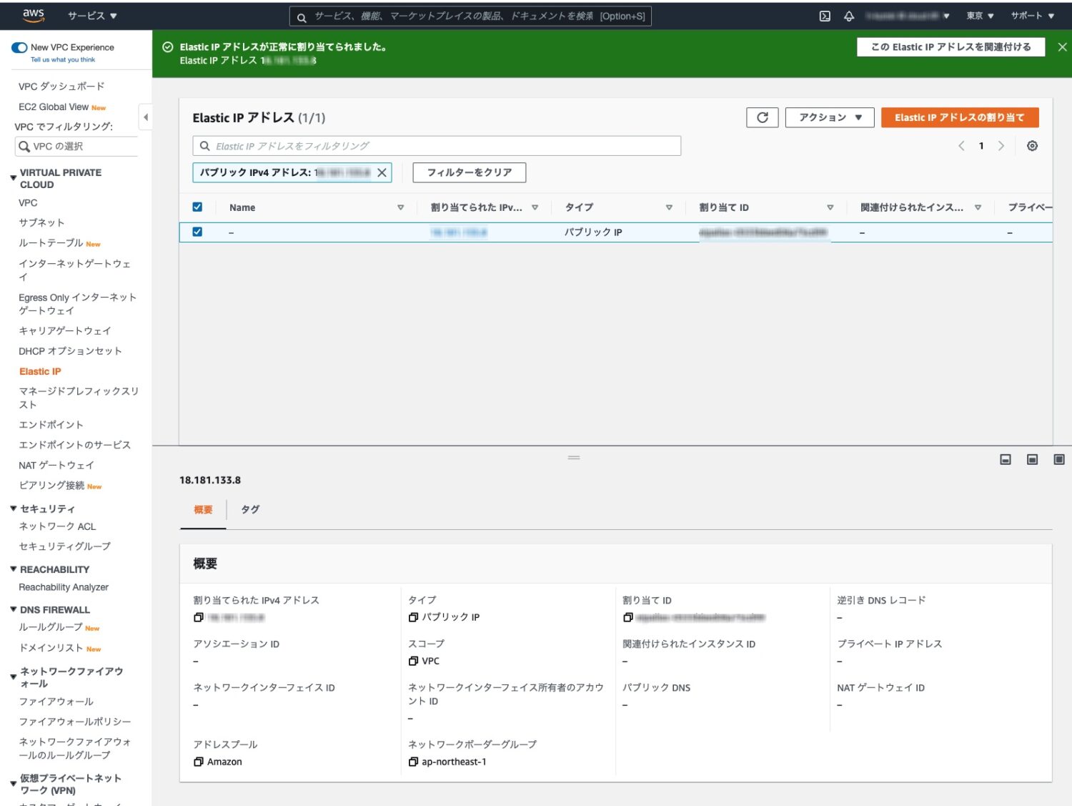
Task: Open セキュリティグループ in sidebar
Action: tap(65, 546)
